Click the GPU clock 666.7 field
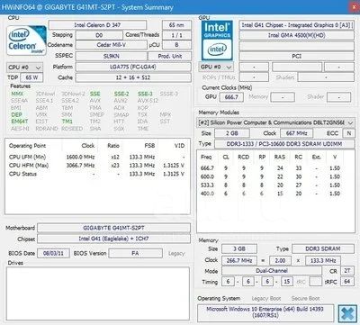Image resolution: width=360 pixels, height=325 pixels. (x=231, y=97)
